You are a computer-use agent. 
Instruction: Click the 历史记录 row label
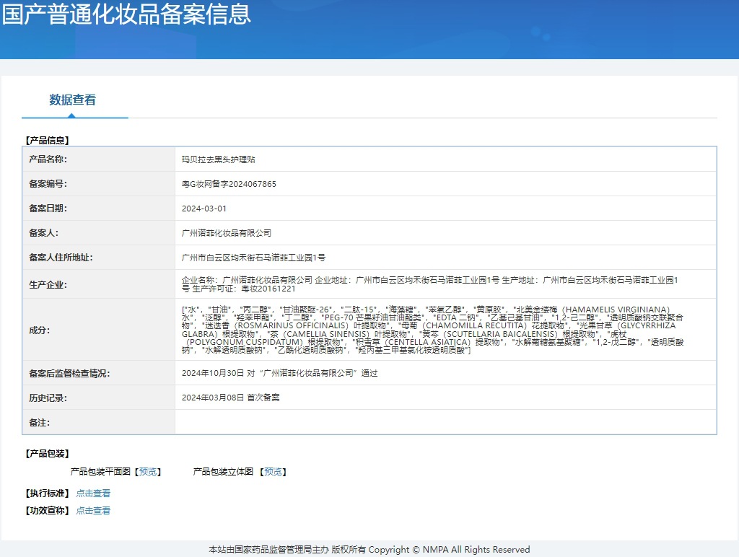[x=48, y=398]
